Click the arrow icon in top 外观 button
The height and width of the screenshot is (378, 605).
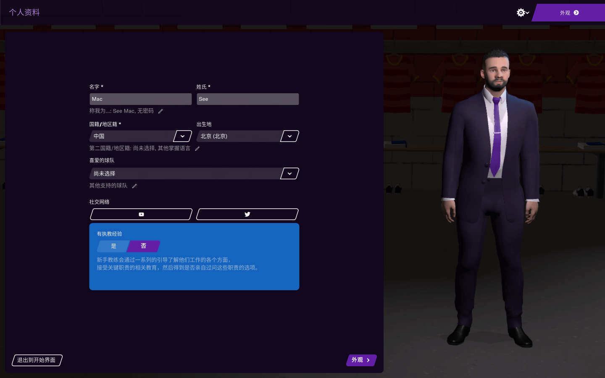[x=576, y=13]
